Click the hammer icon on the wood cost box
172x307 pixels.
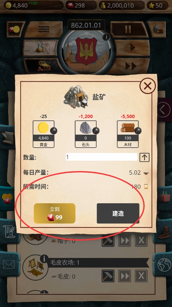[x=138, y=131]
